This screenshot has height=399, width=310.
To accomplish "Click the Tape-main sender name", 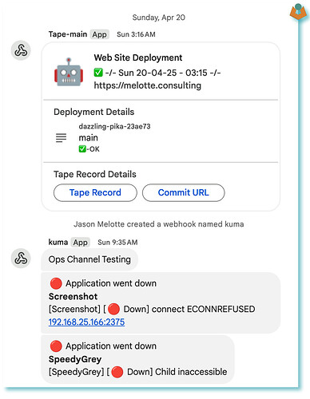I will 68,34.
